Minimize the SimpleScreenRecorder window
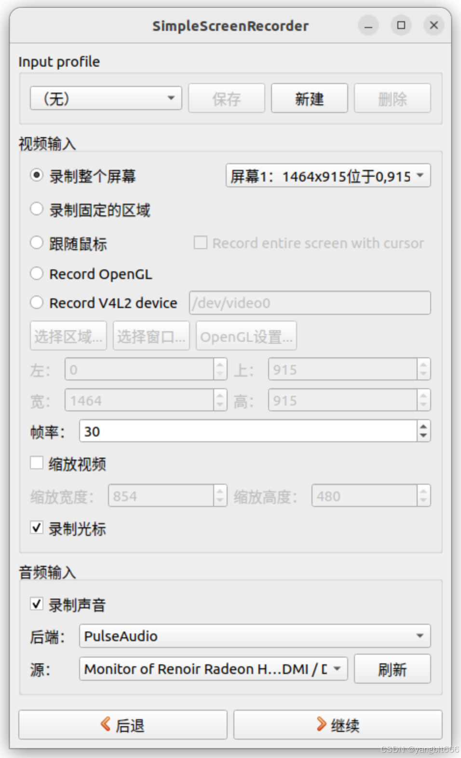The width and height of the screenshot is (461, 758). (368, 25)
